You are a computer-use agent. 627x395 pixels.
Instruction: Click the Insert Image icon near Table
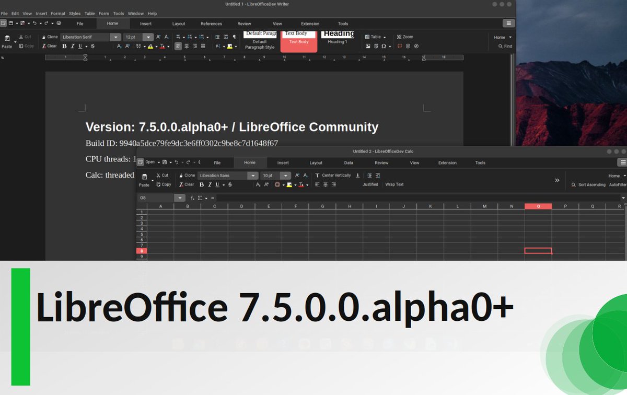(368, 46)
